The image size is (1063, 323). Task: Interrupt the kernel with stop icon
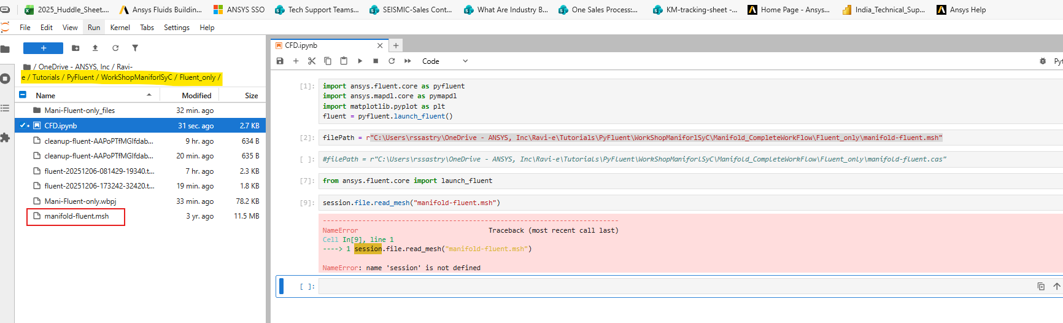coord(376,61)
